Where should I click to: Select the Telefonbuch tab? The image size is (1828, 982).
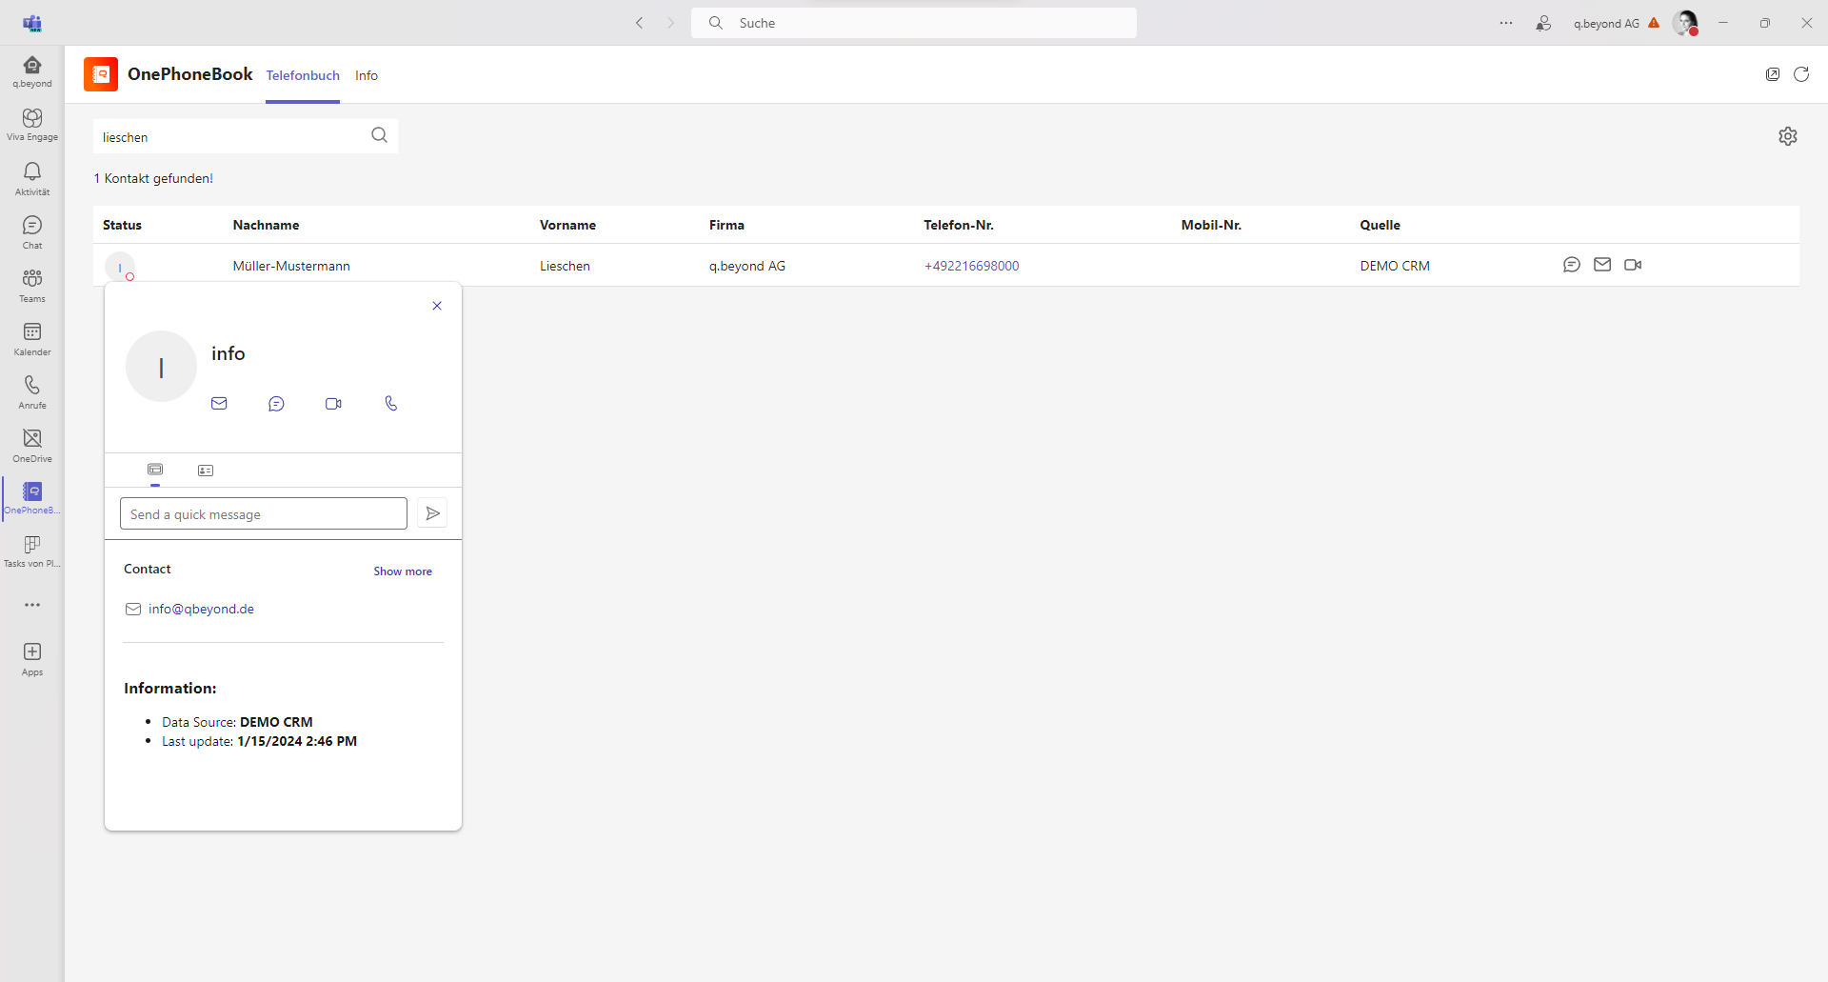(x=303, y=75)
